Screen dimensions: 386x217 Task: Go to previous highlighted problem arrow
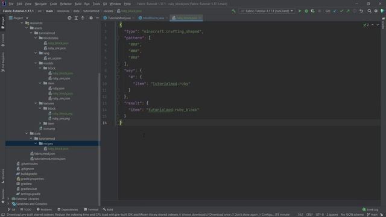tap(373, 25)
